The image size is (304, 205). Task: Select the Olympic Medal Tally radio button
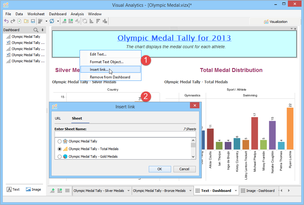pyautogui.click(x=59, y=141)
